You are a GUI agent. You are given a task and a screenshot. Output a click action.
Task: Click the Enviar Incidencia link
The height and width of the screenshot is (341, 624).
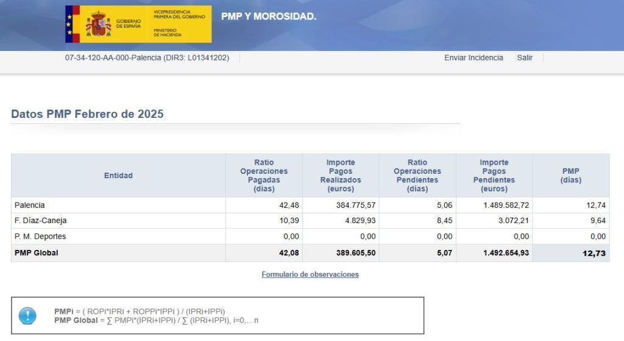[x=473, y=58]
